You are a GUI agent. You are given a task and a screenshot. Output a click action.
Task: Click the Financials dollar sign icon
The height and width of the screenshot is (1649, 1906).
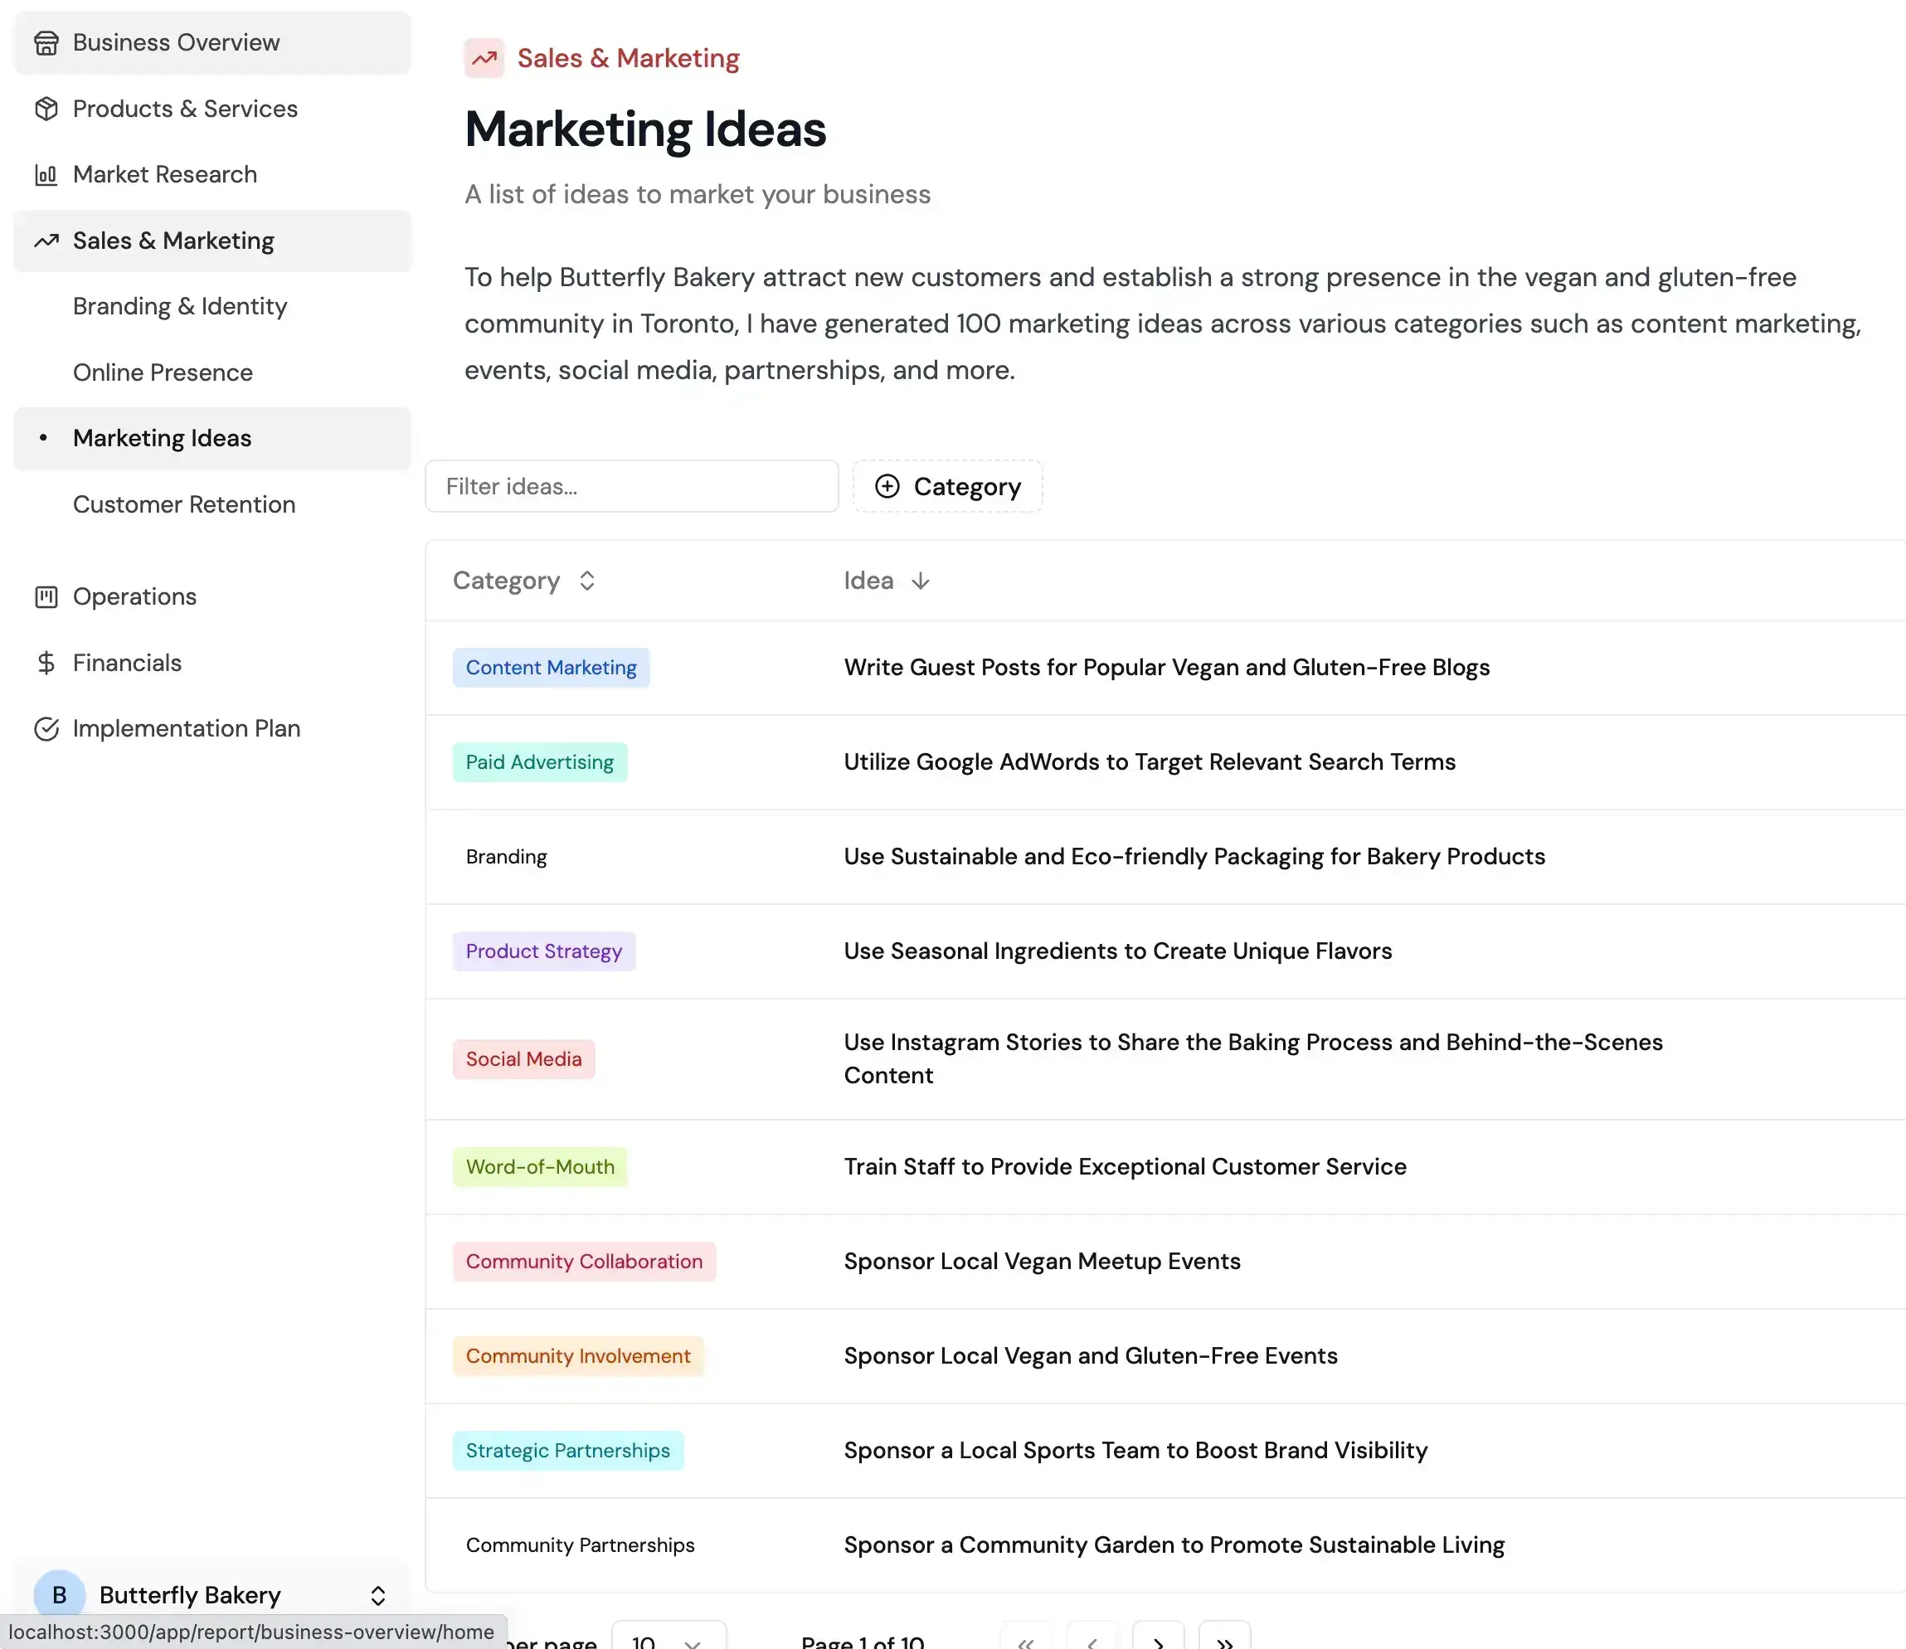44,662
